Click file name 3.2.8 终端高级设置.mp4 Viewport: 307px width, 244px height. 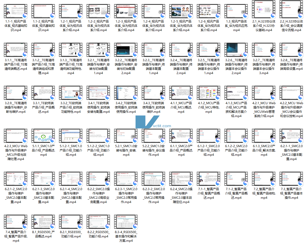(x=292, y=64)
